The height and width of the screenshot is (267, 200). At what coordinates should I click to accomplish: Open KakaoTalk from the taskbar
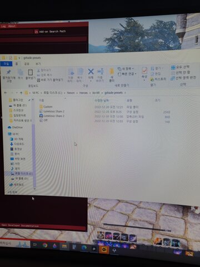click(104, 250)
